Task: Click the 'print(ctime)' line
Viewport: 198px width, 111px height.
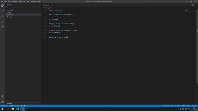Action: coord(54,33)
